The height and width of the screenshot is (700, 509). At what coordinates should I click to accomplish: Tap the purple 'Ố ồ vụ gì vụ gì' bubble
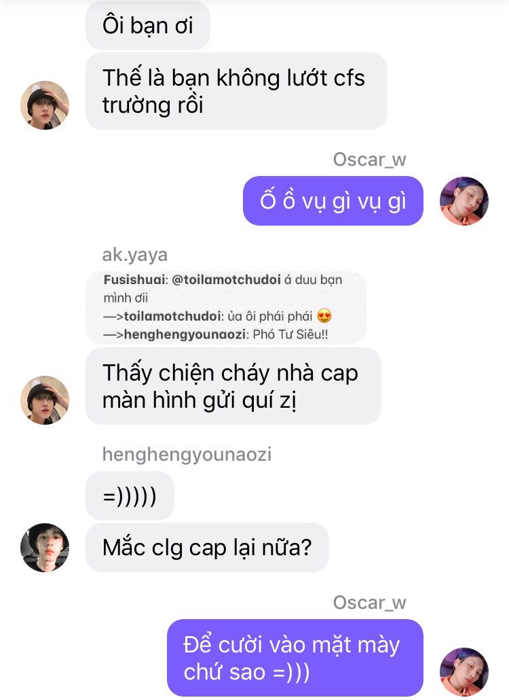click(x=333, y=201)
